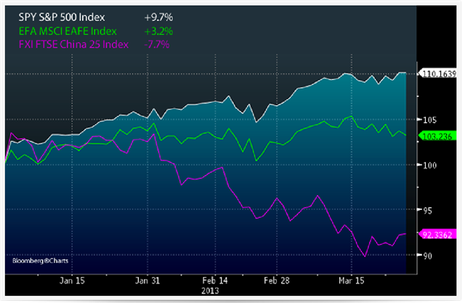Select the FXI FTSE China 25 Index legend label
465x303 pixels.
point(73,44)
